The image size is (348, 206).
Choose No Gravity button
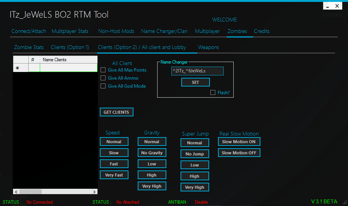pyautogui.click(x=152, y=153)
